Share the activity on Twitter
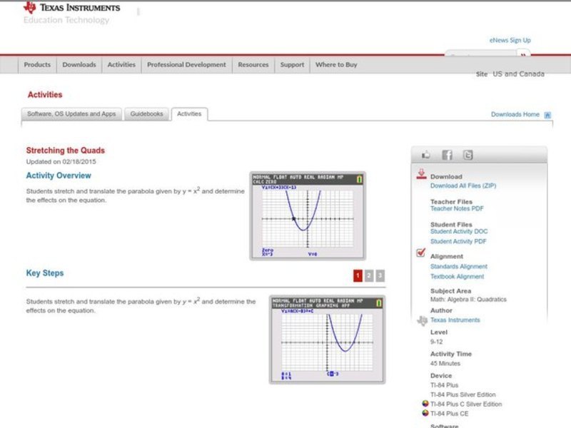 [468, 155]
